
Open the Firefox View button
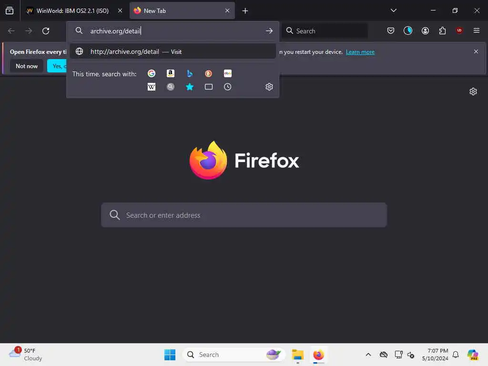(x=10, y=10)
